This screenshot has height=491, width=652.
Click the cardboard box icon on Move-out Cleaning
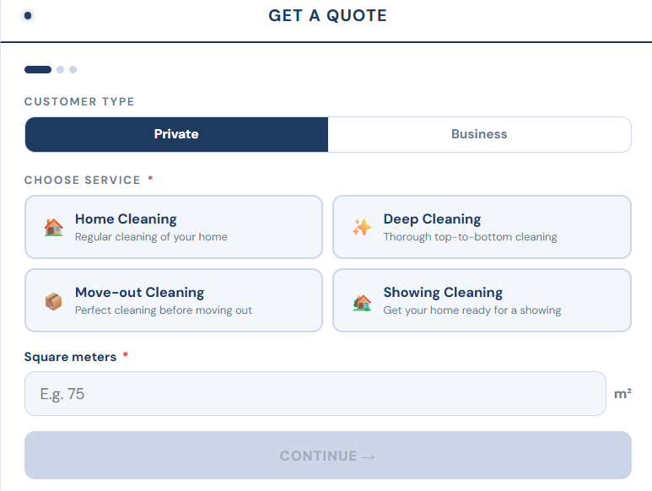point(54,301)
